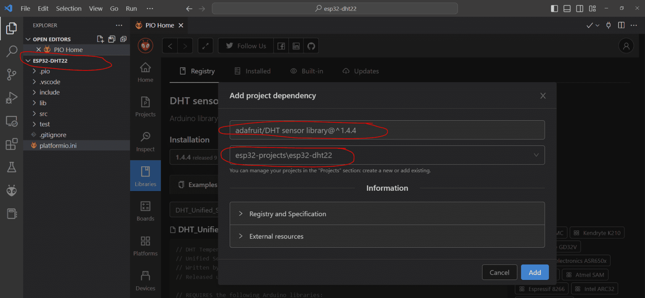Expand Registry and Specification section
Image resolution: width=645 pixels, height=298 pixels.
[288, 214]
